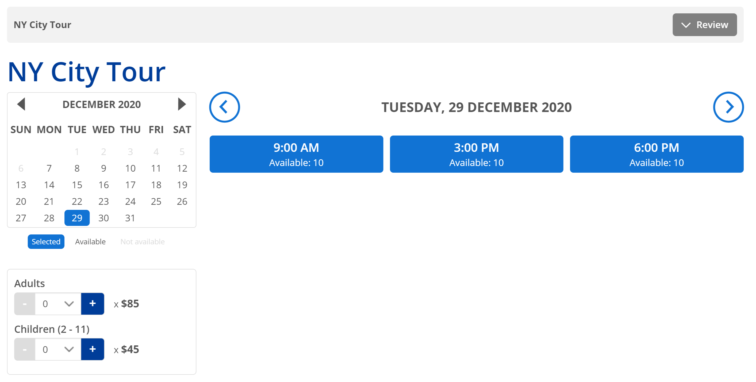Choose December 14 on the calendar
This screenshot has height=382, width=756.
tap(49, 185)
